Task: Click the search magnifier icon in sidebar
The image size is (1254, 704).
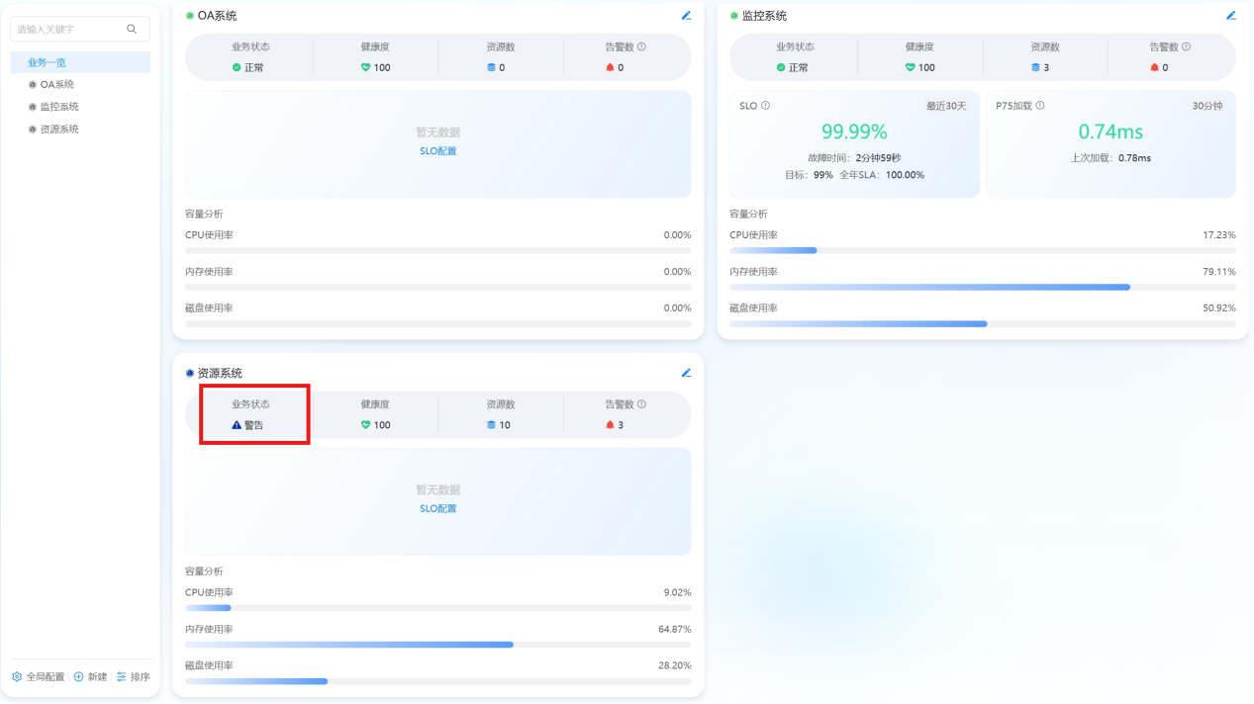Action: pyautogui.click(x=132, y=29)
